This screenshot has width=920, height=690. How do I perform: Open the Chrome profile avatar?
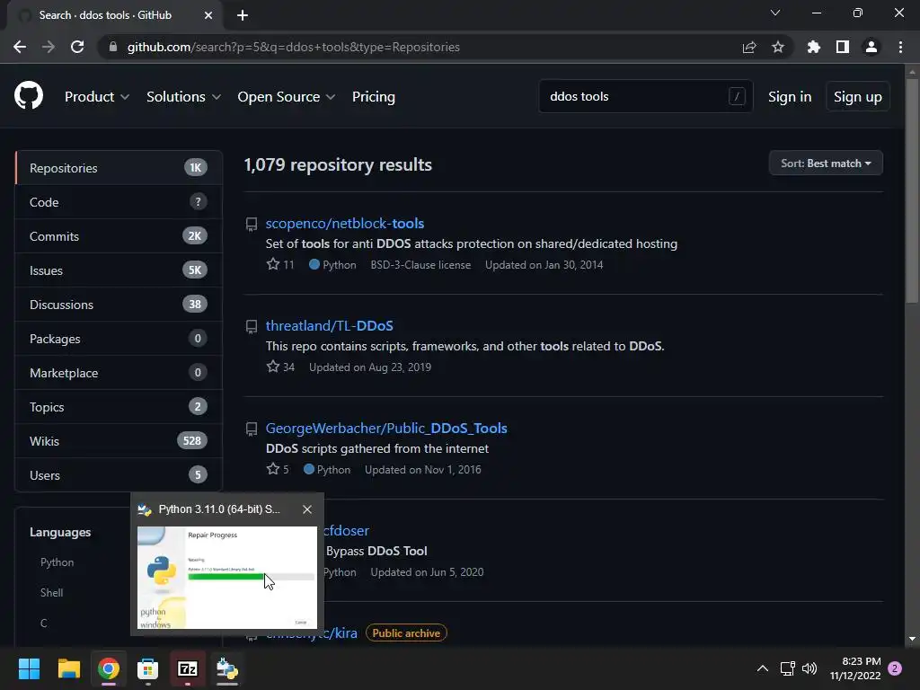[871, 47]
